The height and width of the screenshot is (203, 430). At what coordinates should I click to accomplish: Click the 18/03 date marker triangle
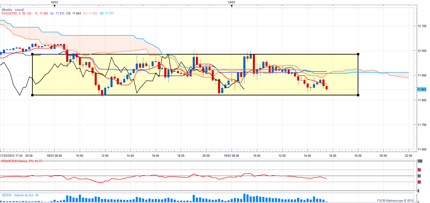(x=54, y=6)
